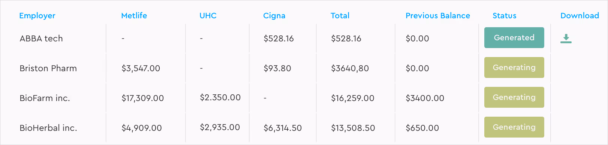Sort by Employer column header

[37, 16]
